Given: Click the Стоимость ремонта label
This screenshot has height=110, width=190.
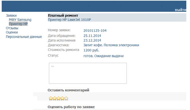Looking at the screenshot, I should [63, 50].
